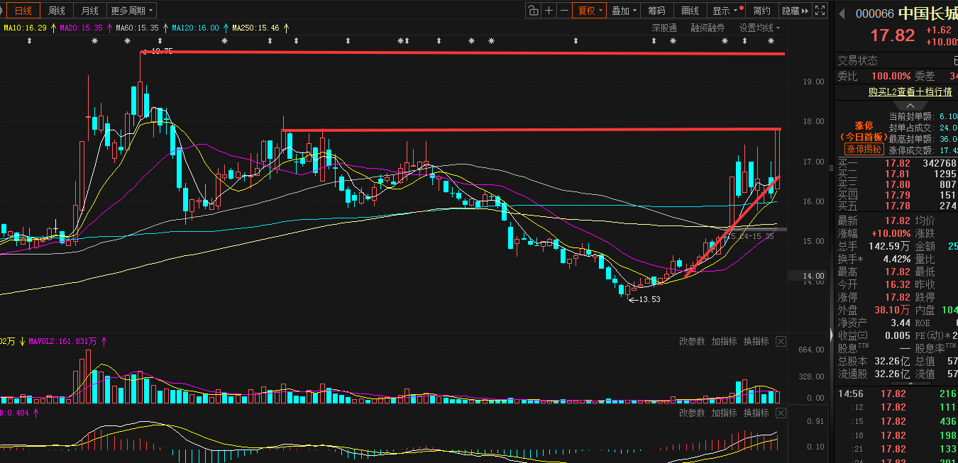Click the 今日首板 label
958x463 pixels.
pyautogui.click(x=864, y=136)
